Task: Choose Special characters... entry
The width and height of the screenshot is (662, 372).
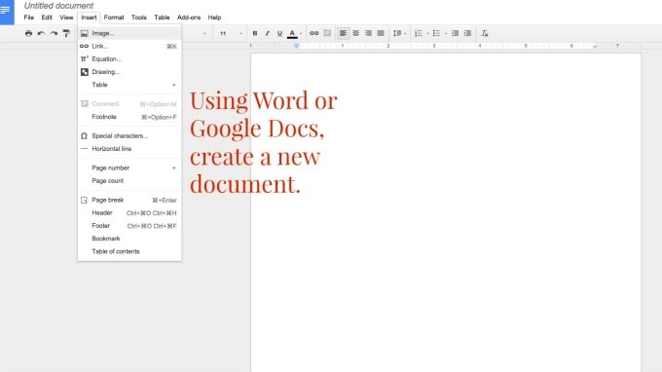Action: point(129,136)
